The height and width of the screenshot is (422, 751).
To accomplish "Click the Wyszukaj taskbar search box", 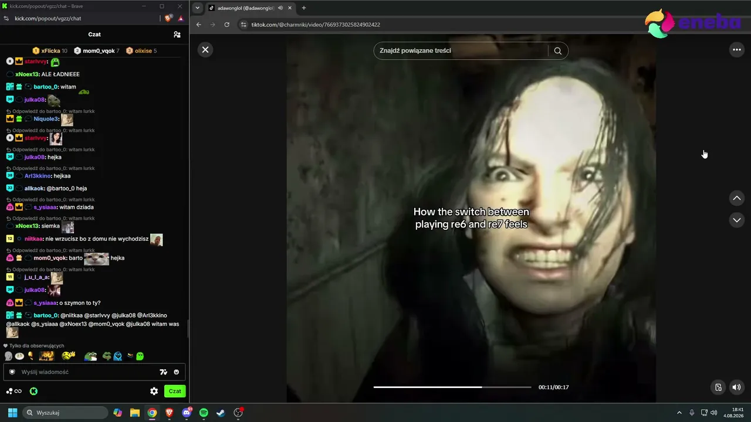I will 65,413.
